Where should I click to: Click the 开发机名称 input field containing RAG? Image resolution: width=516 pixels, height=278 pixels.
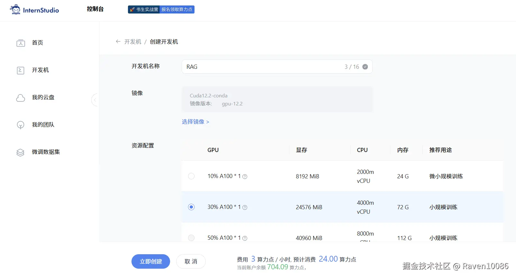click(x=277, y=67)
